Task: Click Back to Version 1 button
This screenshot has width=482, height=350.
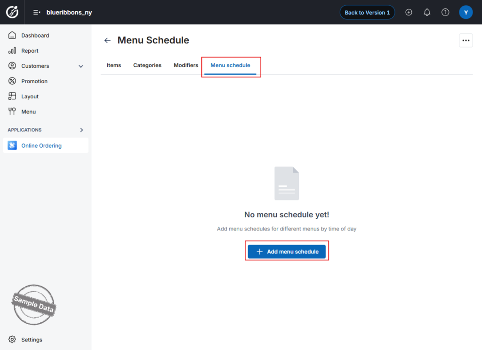Action: 367,12
